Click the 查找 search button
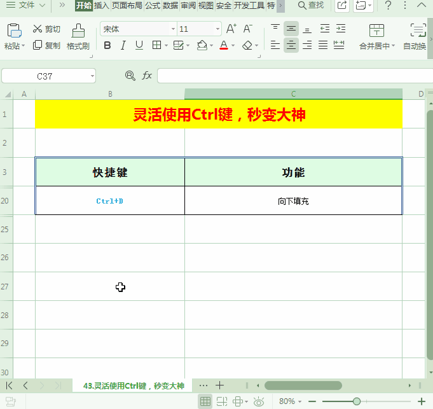The height and width of the screenshot is (409, 433). pos(311,5)
